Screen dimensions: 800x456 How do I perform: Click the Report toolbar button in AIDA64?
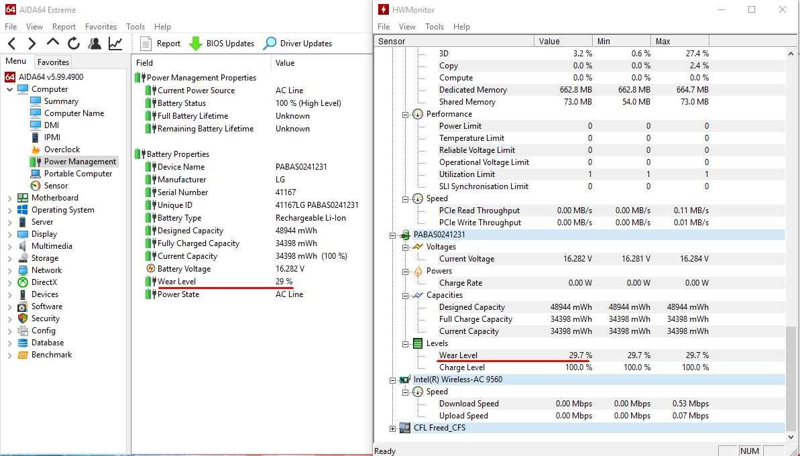pyautogui.click(x=160, y=44)
